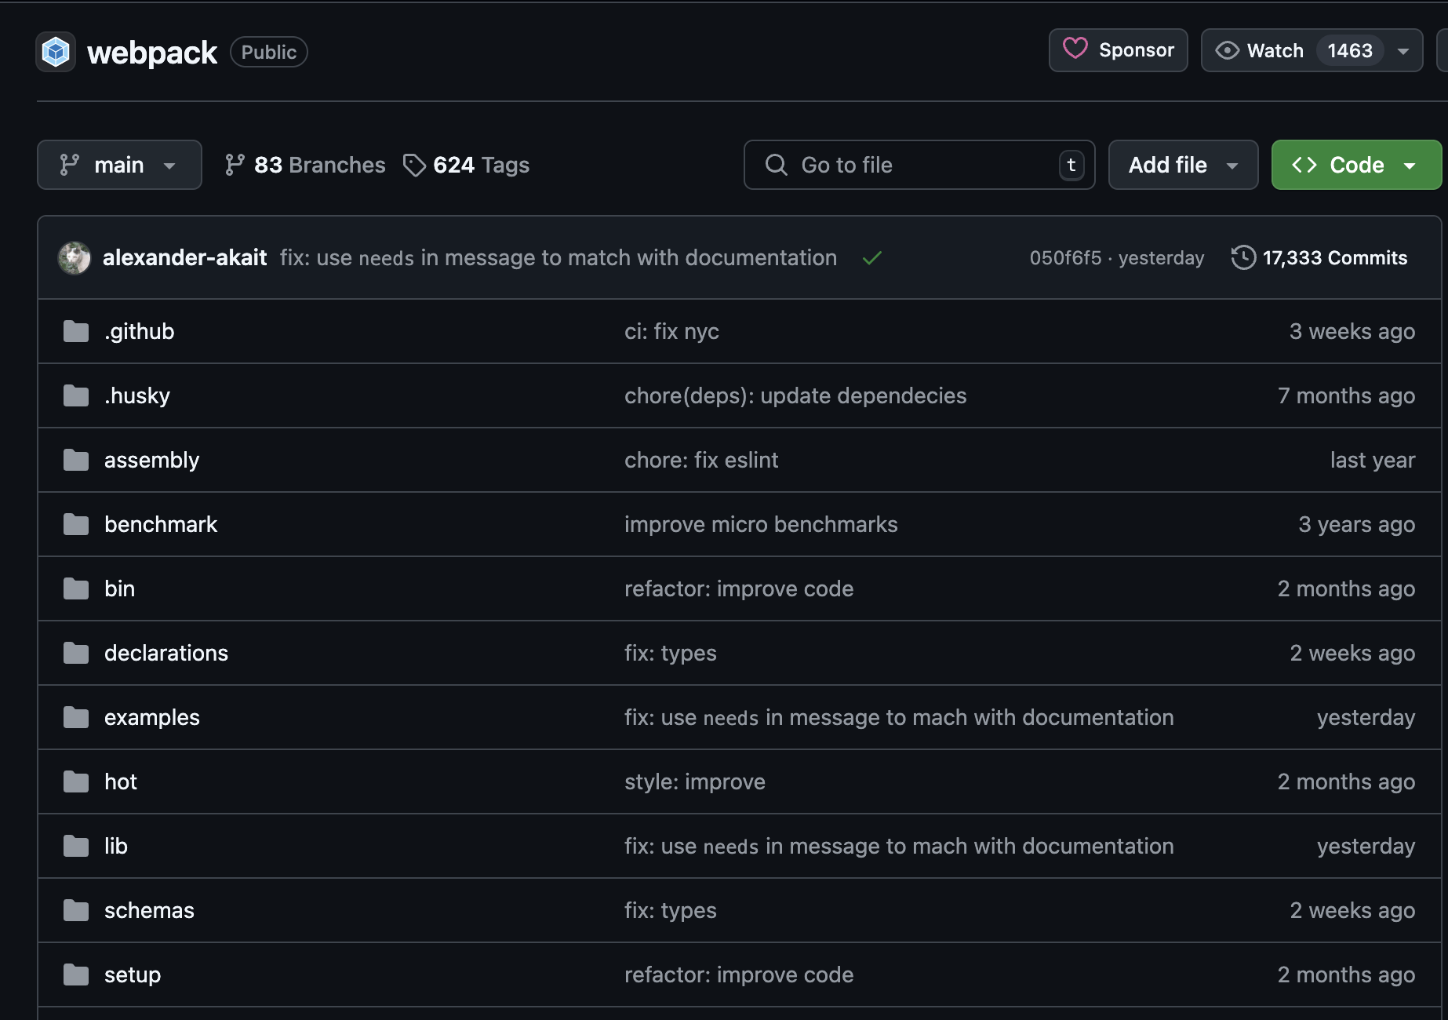This screenshot has height=1020, width=1448.
Task: Click the bin folder icon
Action: pos(76,588)
